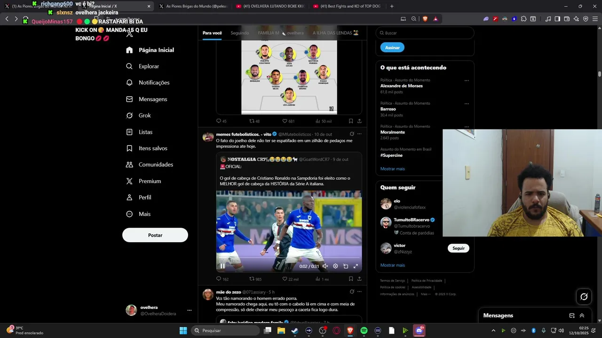
Task: Open the Alexandre de Moraes trend
Action: pos(402,86)
